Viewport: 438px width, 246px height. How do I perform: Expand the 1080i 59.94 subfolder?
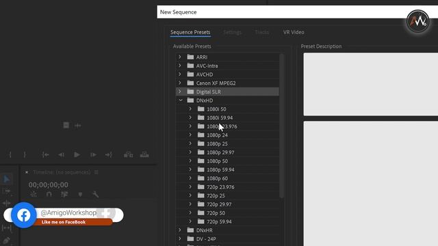tap(190, 118)
